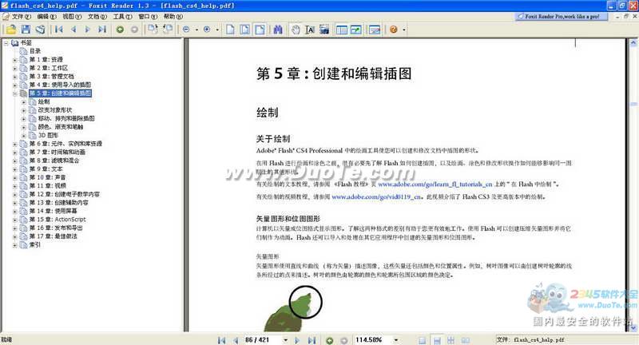Screen dimensions: 639x345
Task: Open link www.adobe.com/go/vid0119_cn
Action: (x=376, y=196)
